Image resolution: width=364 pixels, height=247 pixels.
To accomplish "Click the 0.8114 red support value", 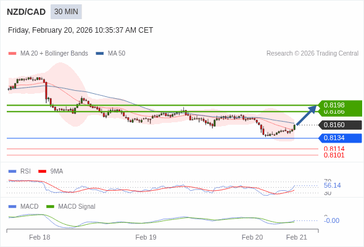I will tap(334, 149).
